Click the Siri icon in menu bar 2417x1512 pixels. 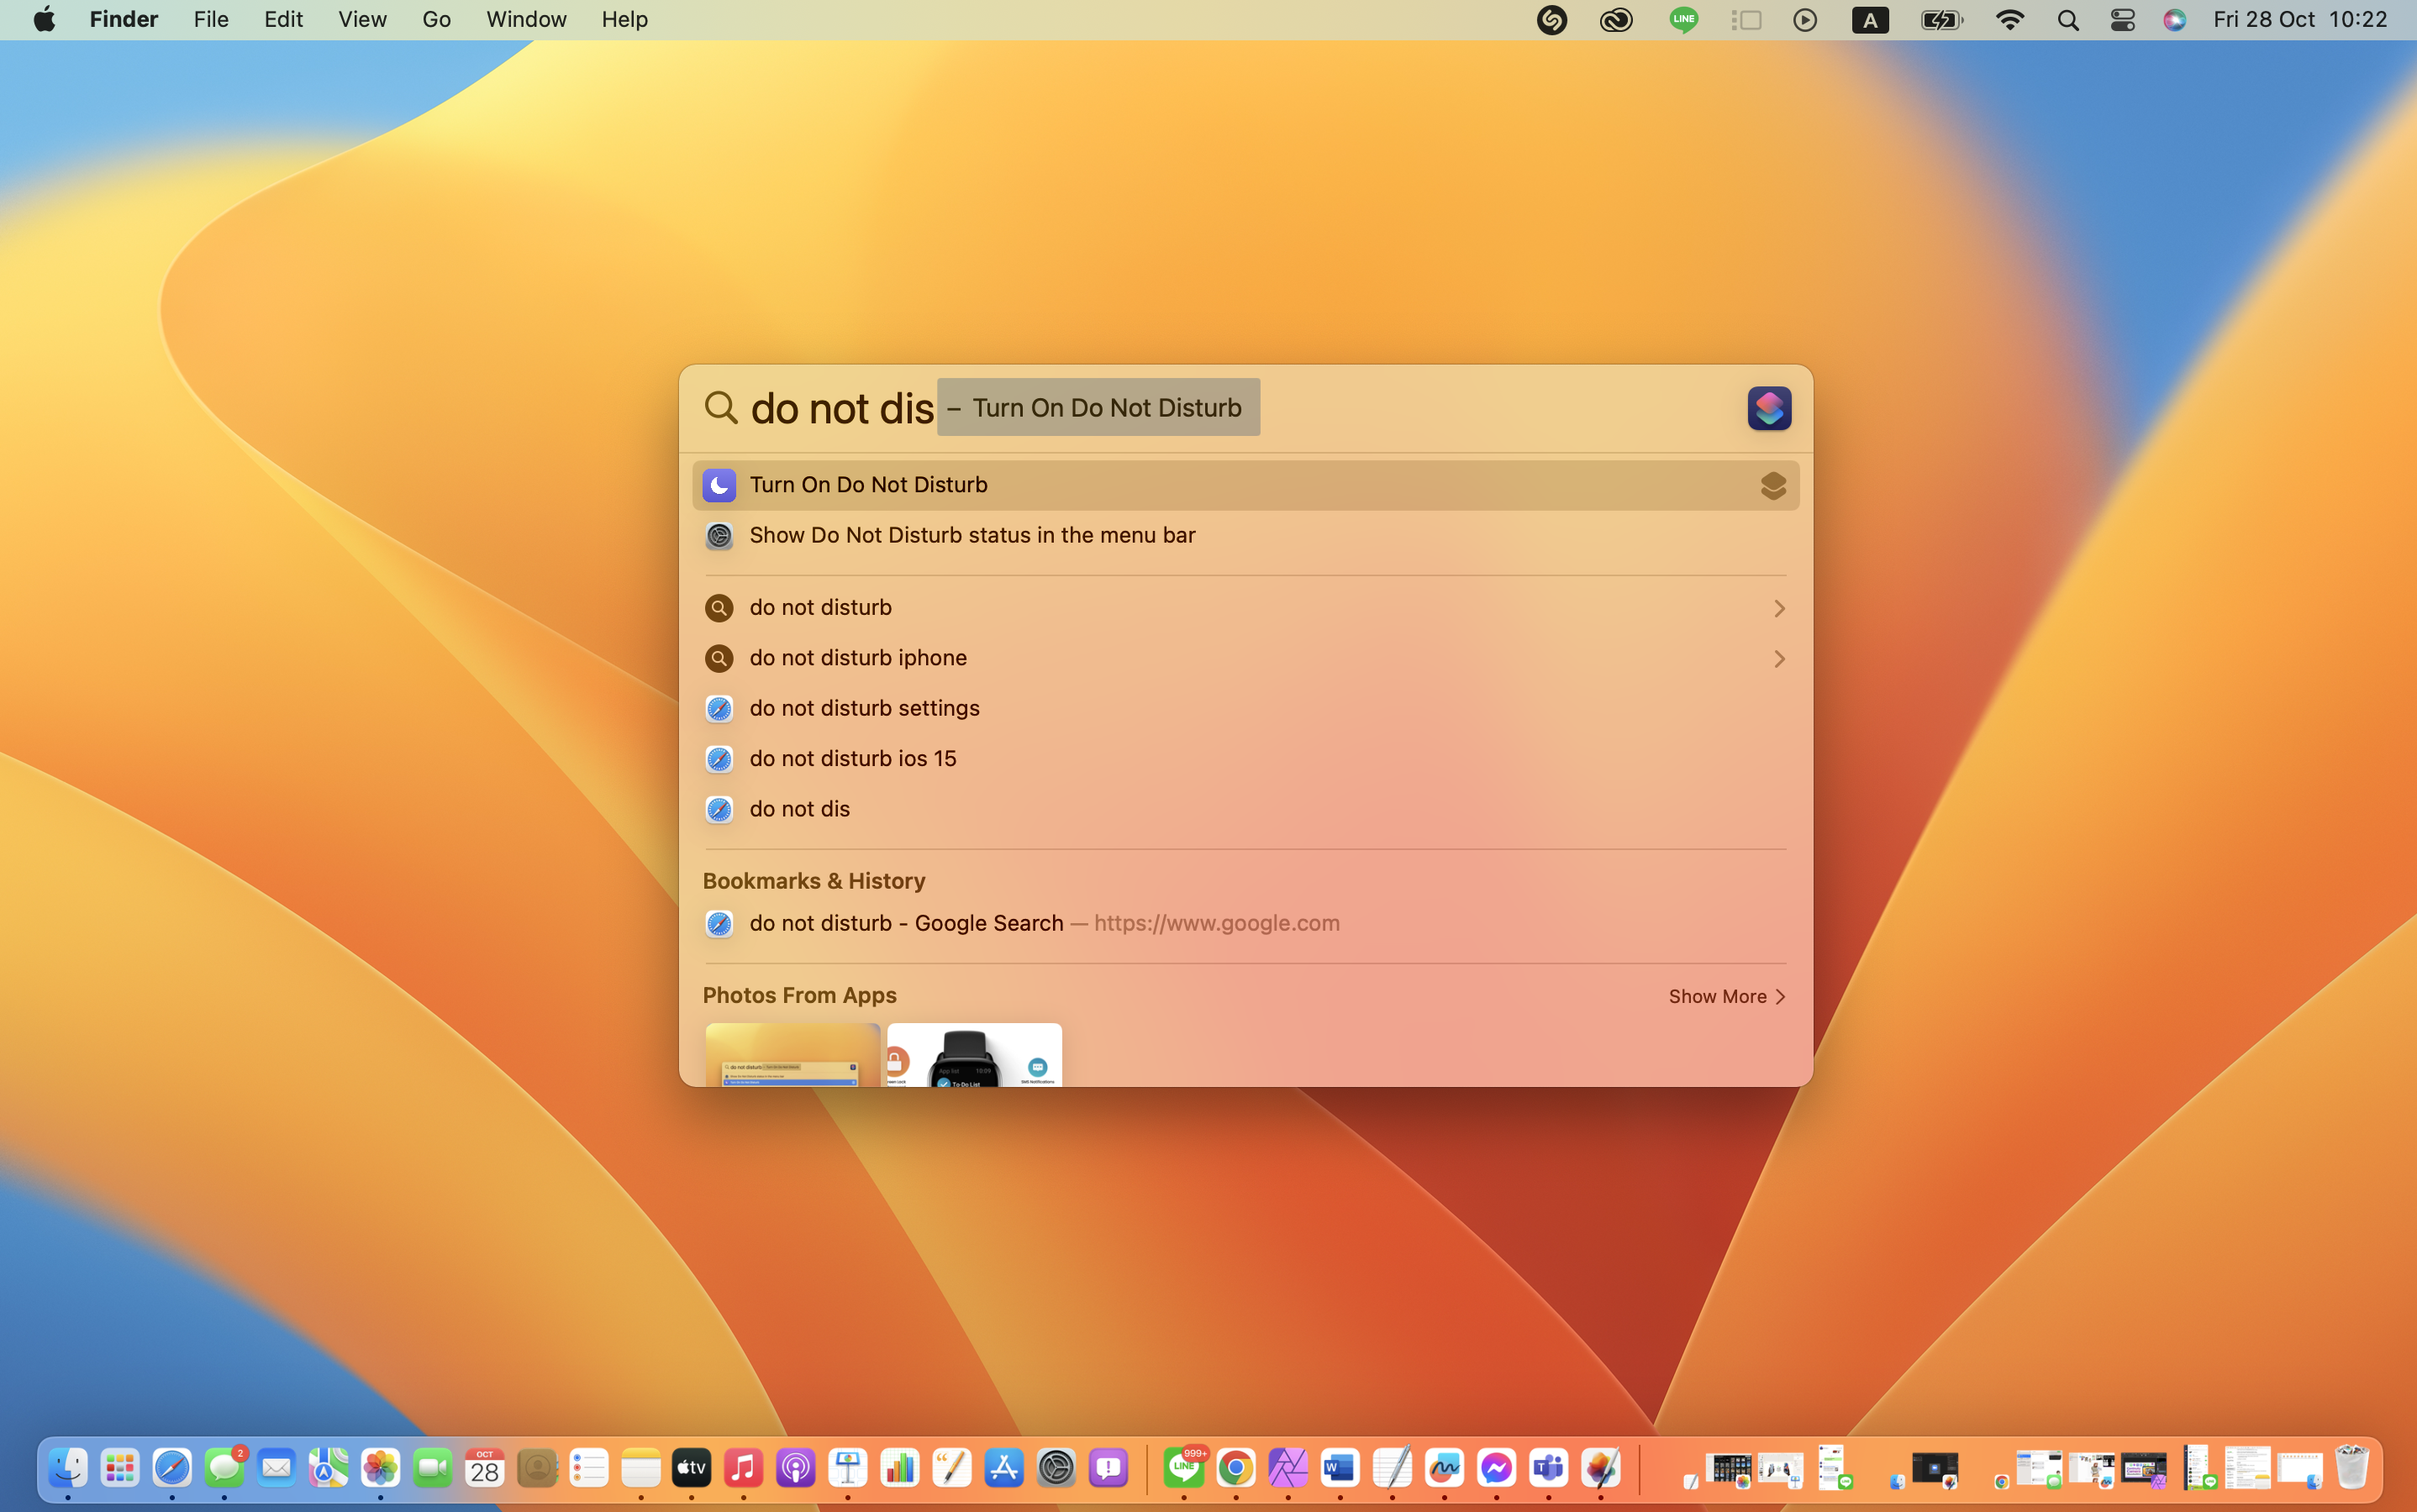2174,20
